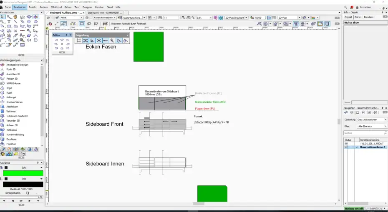Select Extrahieren in Werkzeuggruppen list
This screenshot has width=388, height=212.
pyautogui.click(x=12, y=140)
